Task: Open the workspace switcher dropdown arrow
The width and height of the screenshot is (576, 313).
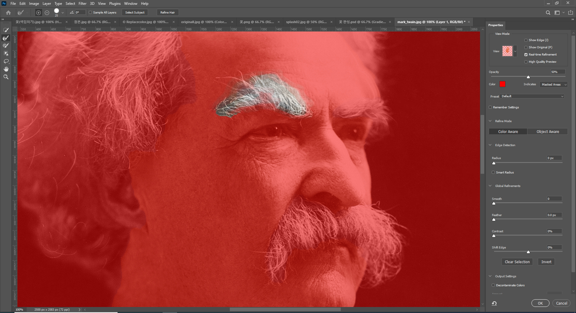Action: [563, 13]
